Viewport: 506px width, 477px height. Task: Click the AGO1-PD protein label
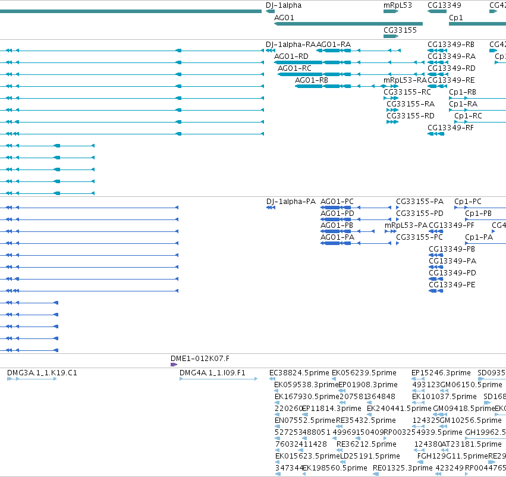click(337, 214)
